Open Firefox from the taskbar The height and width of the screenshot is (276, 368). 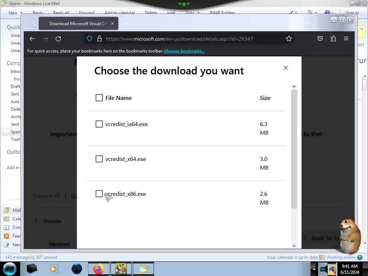[x=98, y=269]
